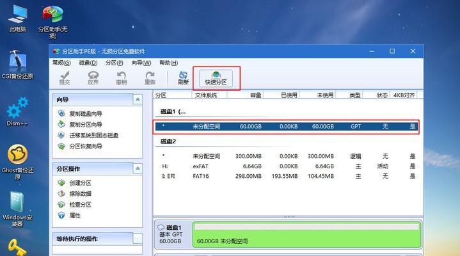460x256 pixels.
Task: Collapse the 向导 panel with chevron
Action: coord(138,100)
